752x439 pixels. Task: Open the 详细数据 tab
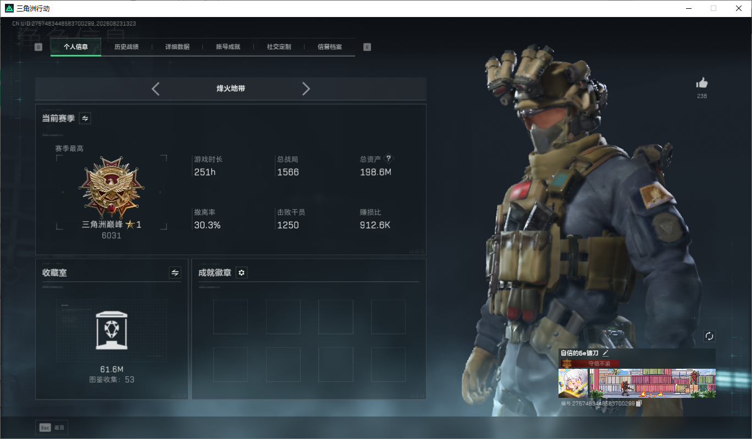pos(178,47)
